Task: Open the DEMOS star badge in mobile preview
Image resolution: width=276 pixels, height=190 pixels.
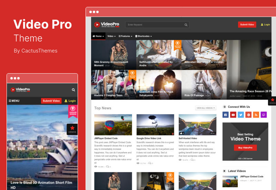Action: pos(72,129)
